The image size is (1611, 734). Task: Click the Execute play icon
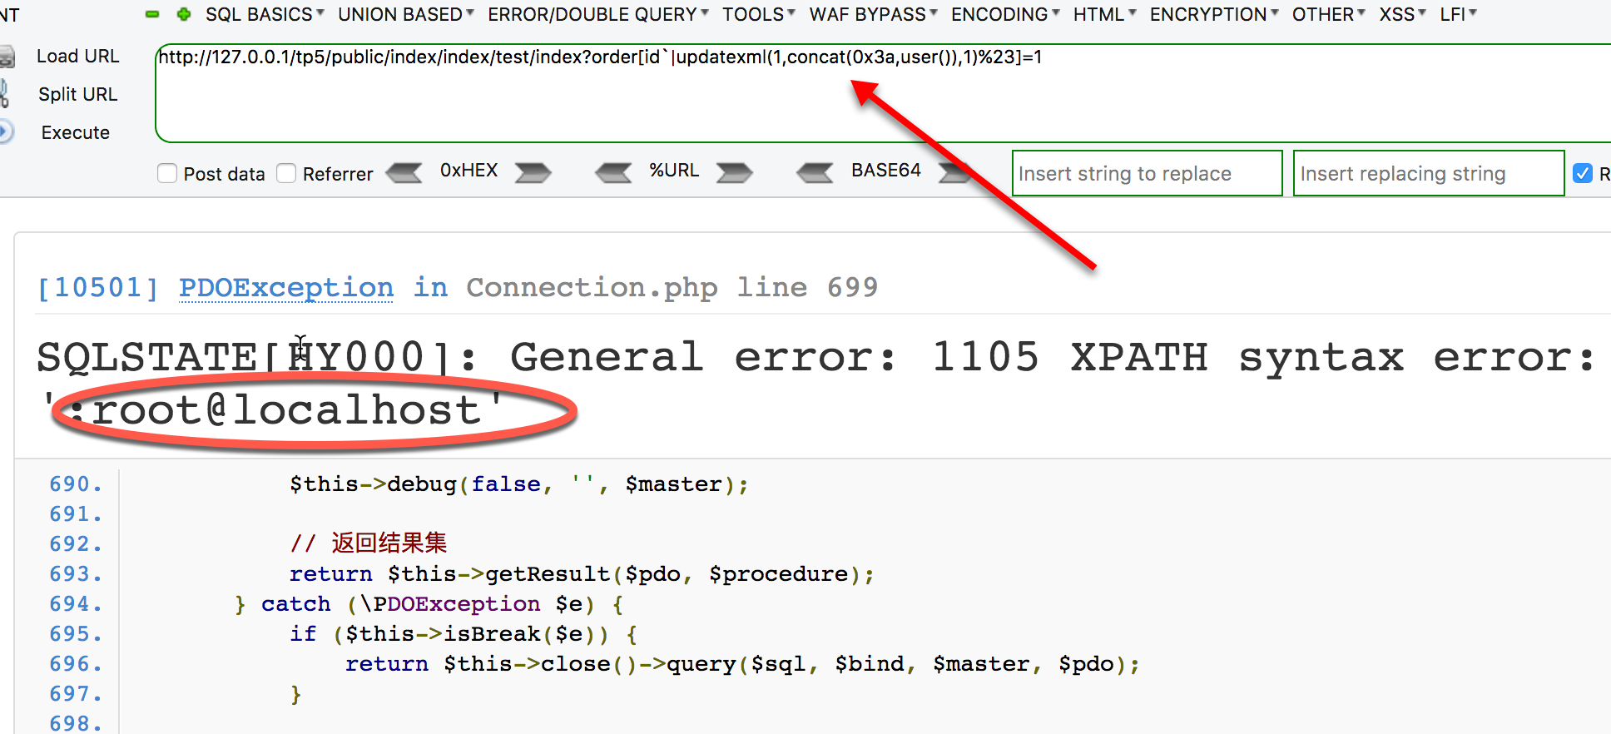click(6, 132)
